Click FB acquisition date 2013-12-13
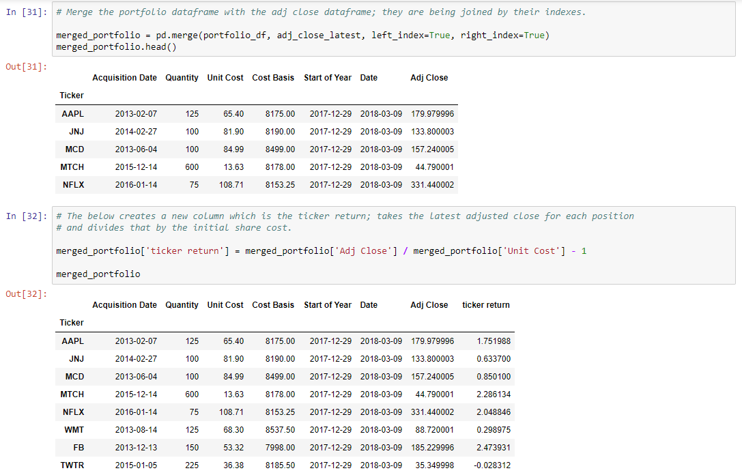Image resolution: width=742 pixels, height=475 pixels. pyautogui.click(x=136, y=448)
